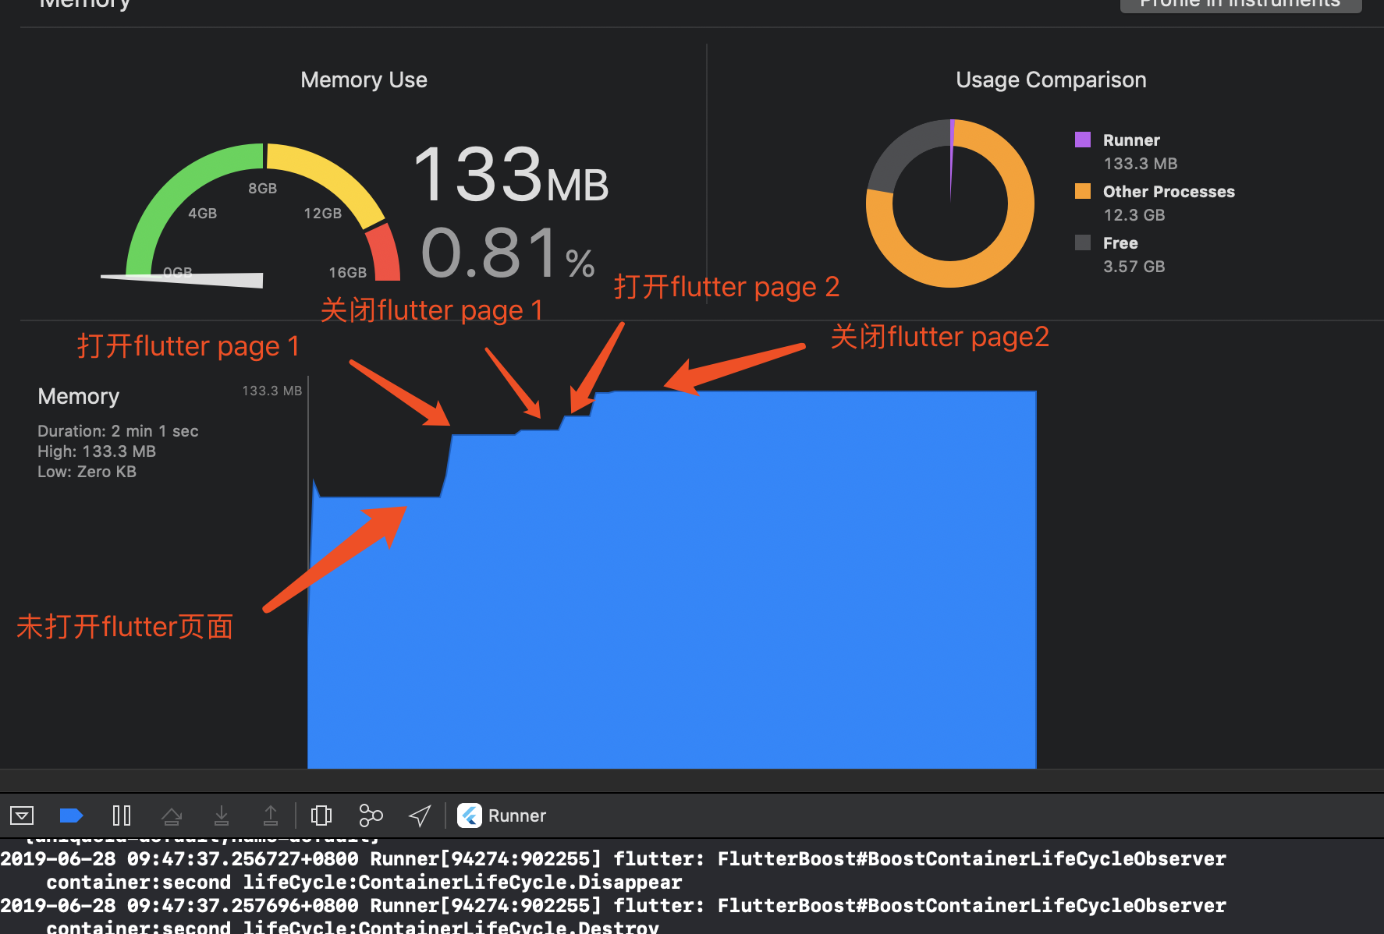1384x934 pixels.
Task: Open the Runner process selector
Action: click(x=517, y=815)
